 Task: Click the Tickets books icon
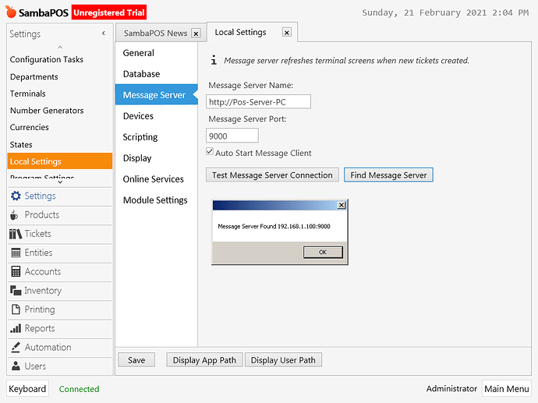(16, 234)
